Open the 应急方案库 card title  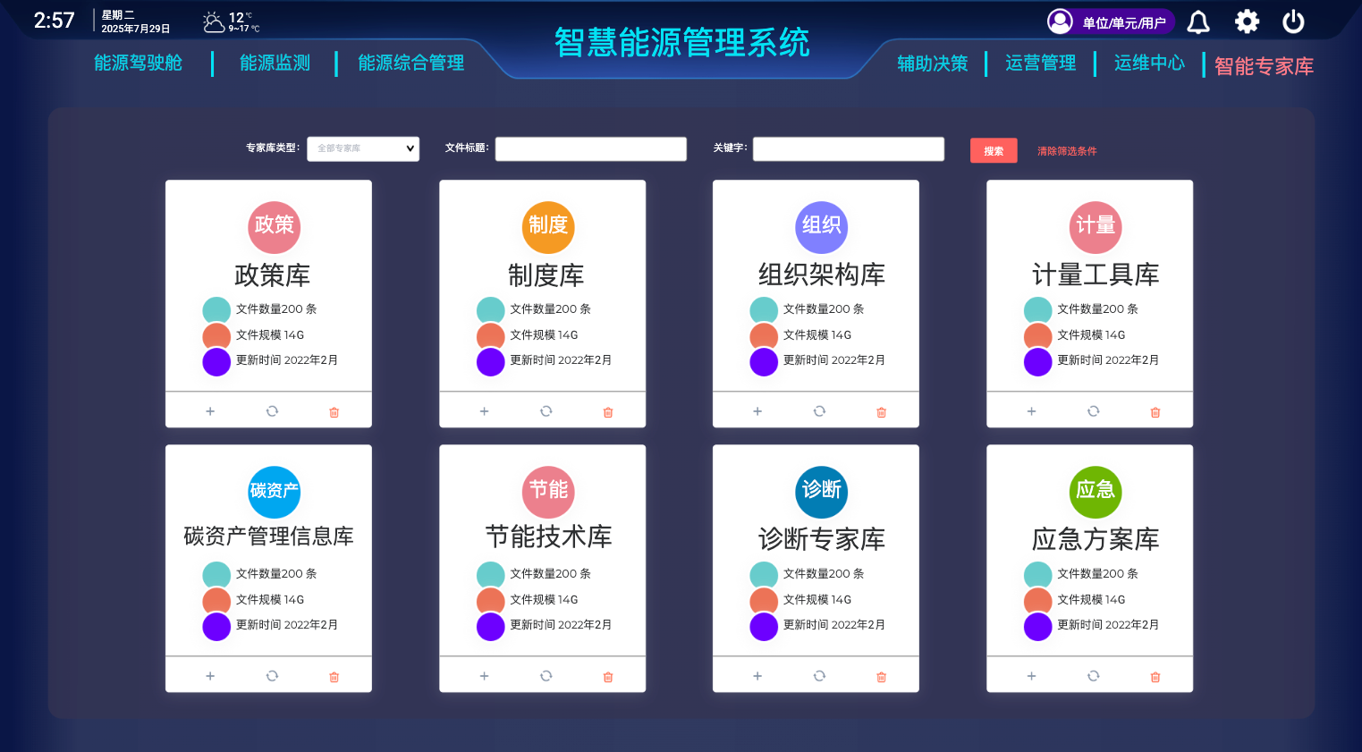tap(1096, 539)
